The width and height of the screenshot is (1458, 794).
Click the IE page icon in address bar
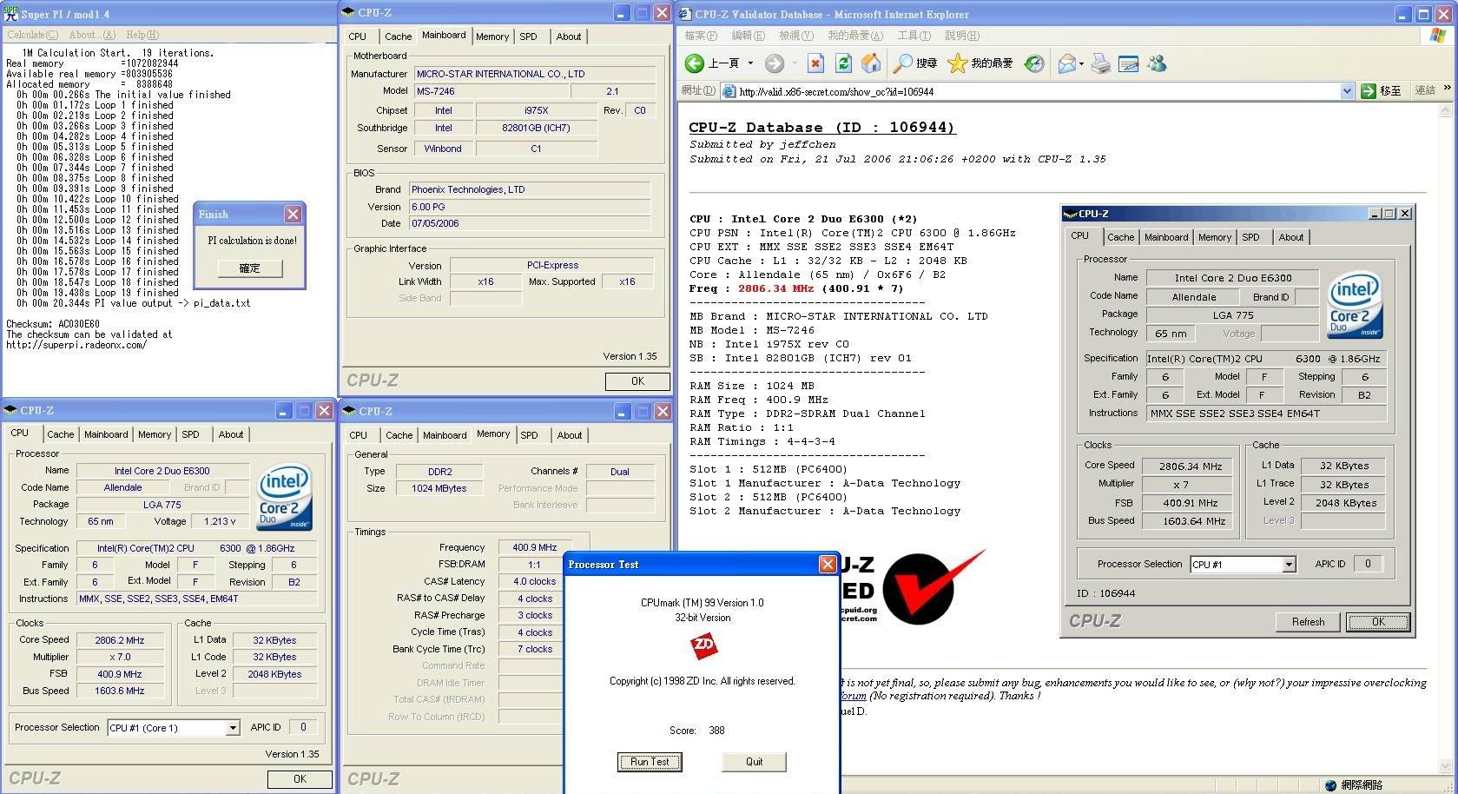tap(729, 91)
